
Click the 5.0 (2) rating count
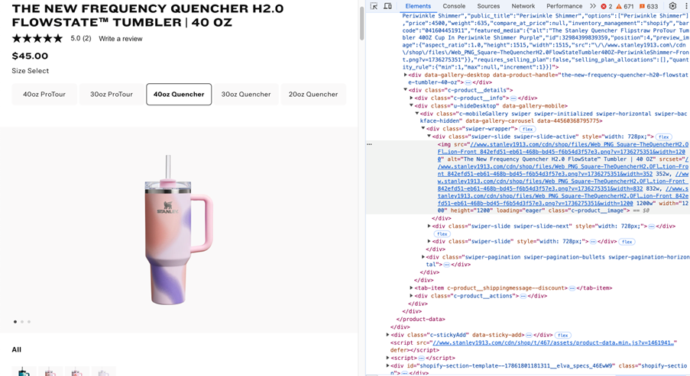(x=81, y=39)
